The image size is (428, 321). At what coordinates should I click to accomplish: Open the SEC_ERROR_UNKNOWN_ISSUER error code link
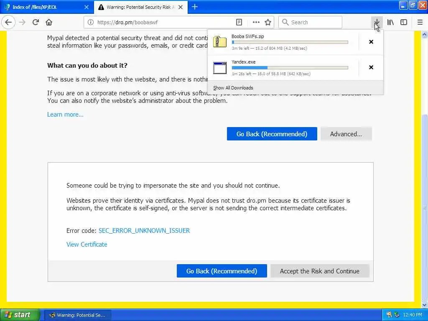pyautogui.click(x=144, y=231)
